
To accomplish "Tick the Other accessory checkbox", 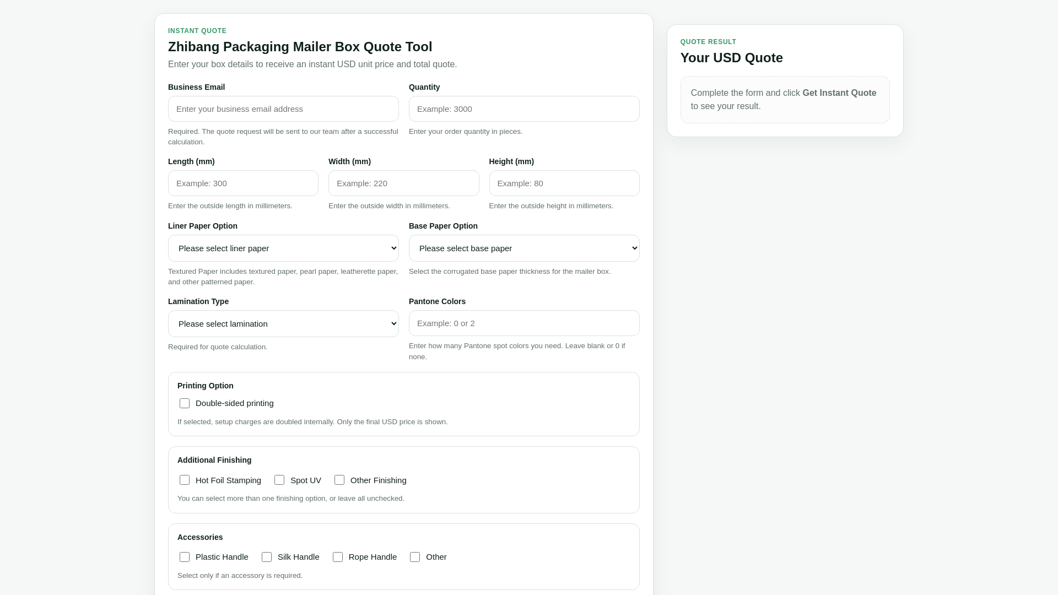I will point(415,557).
